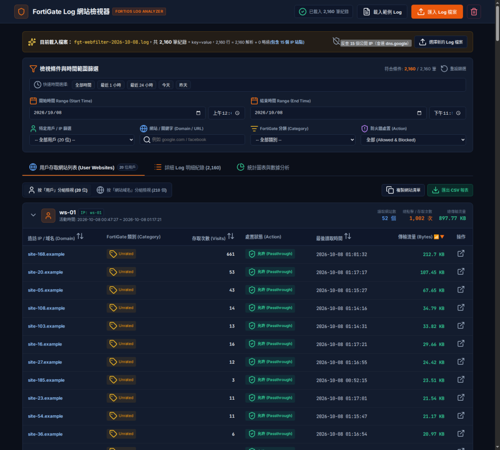Sort by Visits column arrows

pyautogui.click(x=230, y=237)
